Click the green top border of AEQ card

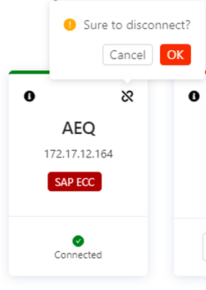29,72
